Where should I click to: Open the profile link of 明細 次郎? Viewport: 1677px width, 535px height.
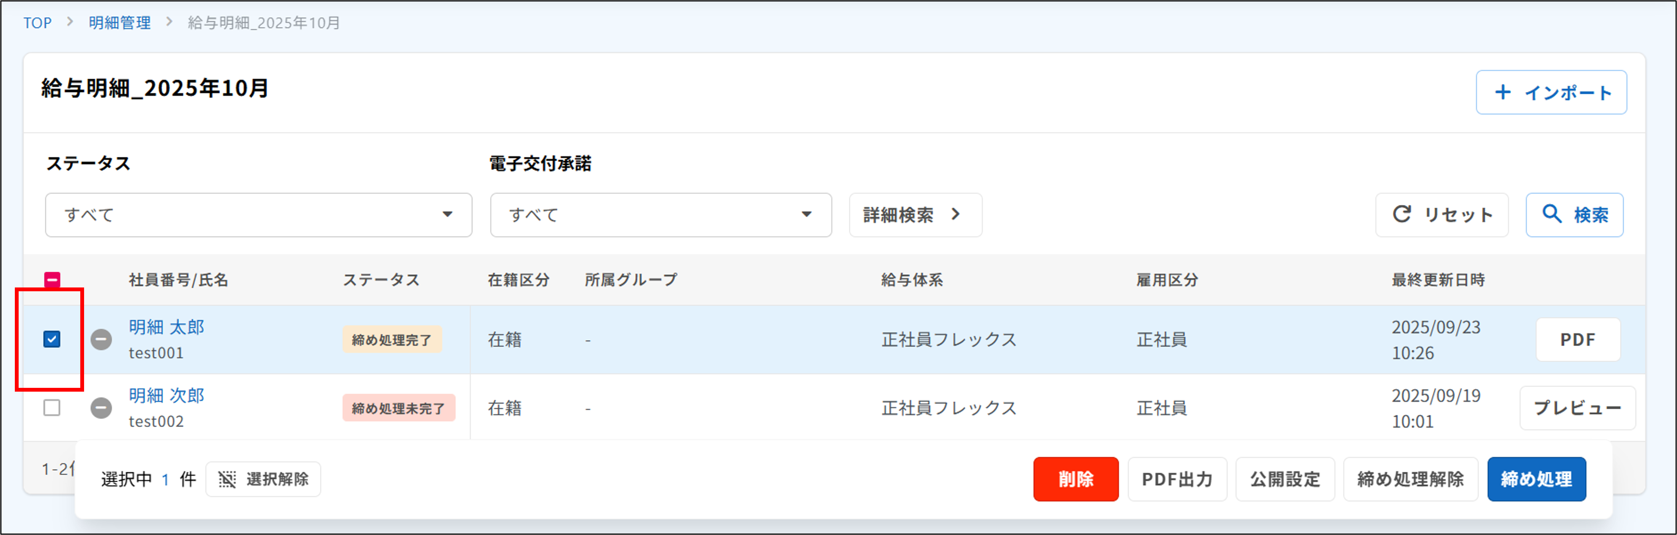tap(167, 396)
